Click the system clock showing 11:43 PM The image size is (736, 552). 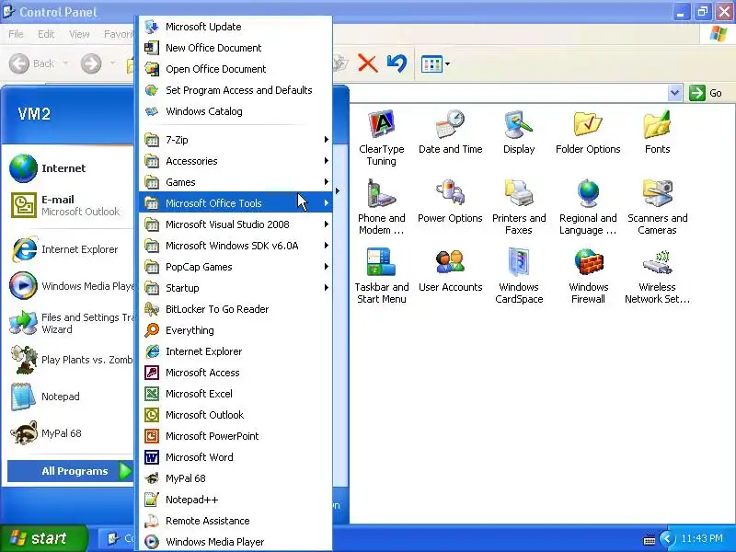[702, 538]
